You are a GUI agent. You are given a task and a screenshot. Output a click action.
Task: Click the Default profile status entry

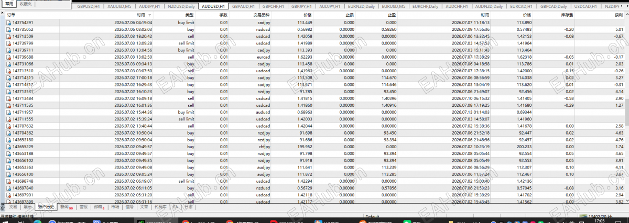(372, 216)
